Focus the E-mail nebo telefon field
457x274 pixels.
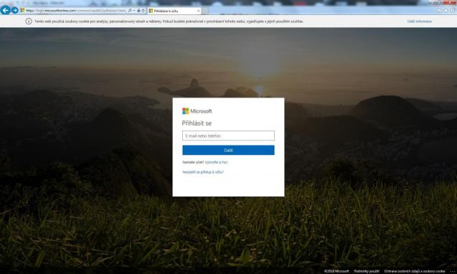click(x=228, y=136)
